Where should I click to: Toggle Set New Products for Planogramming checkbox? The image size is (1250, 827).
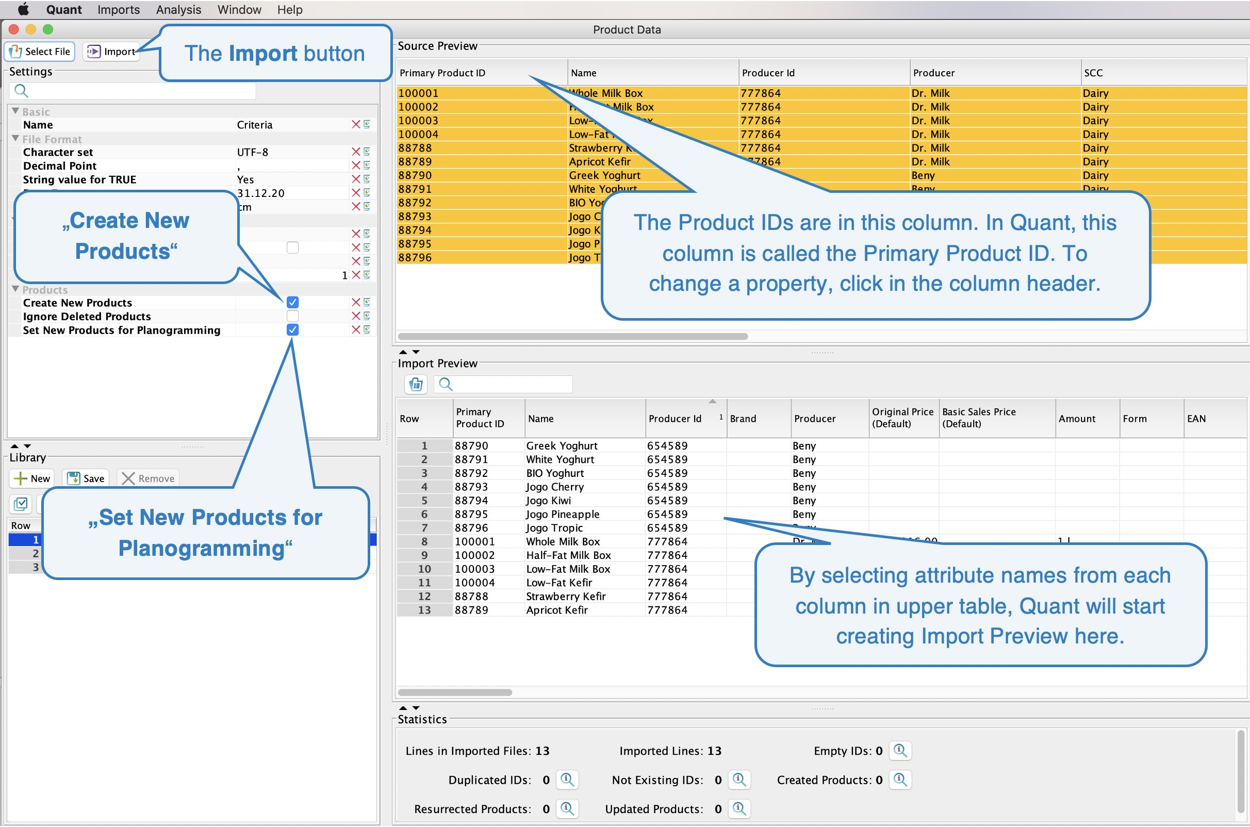293,330
